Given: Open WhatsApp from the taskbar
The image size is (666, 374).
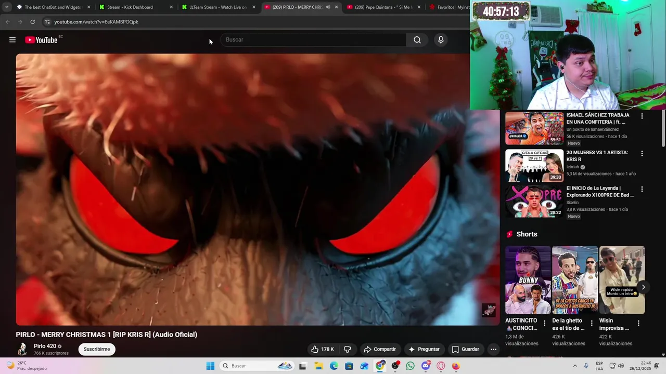Looking at the screenshot, I should (x=410, y=366).
